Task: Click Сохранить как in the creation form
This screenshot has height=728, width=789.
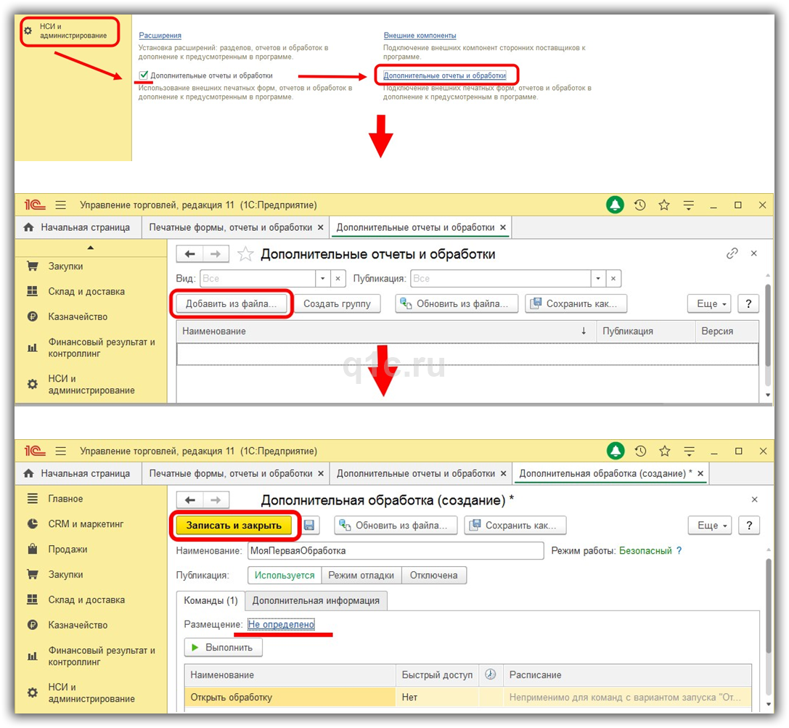Action: [x=515, y=525]
